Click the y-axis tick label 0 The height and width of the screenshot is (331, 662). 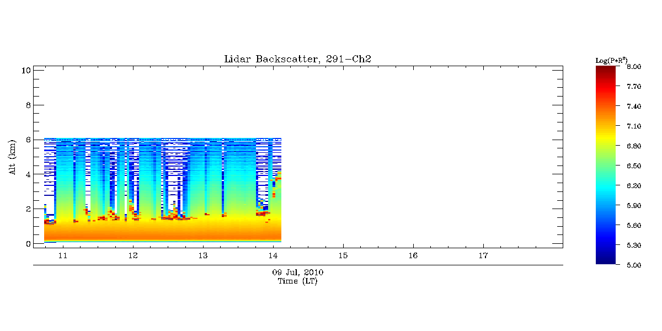click(x=28, y=243)
